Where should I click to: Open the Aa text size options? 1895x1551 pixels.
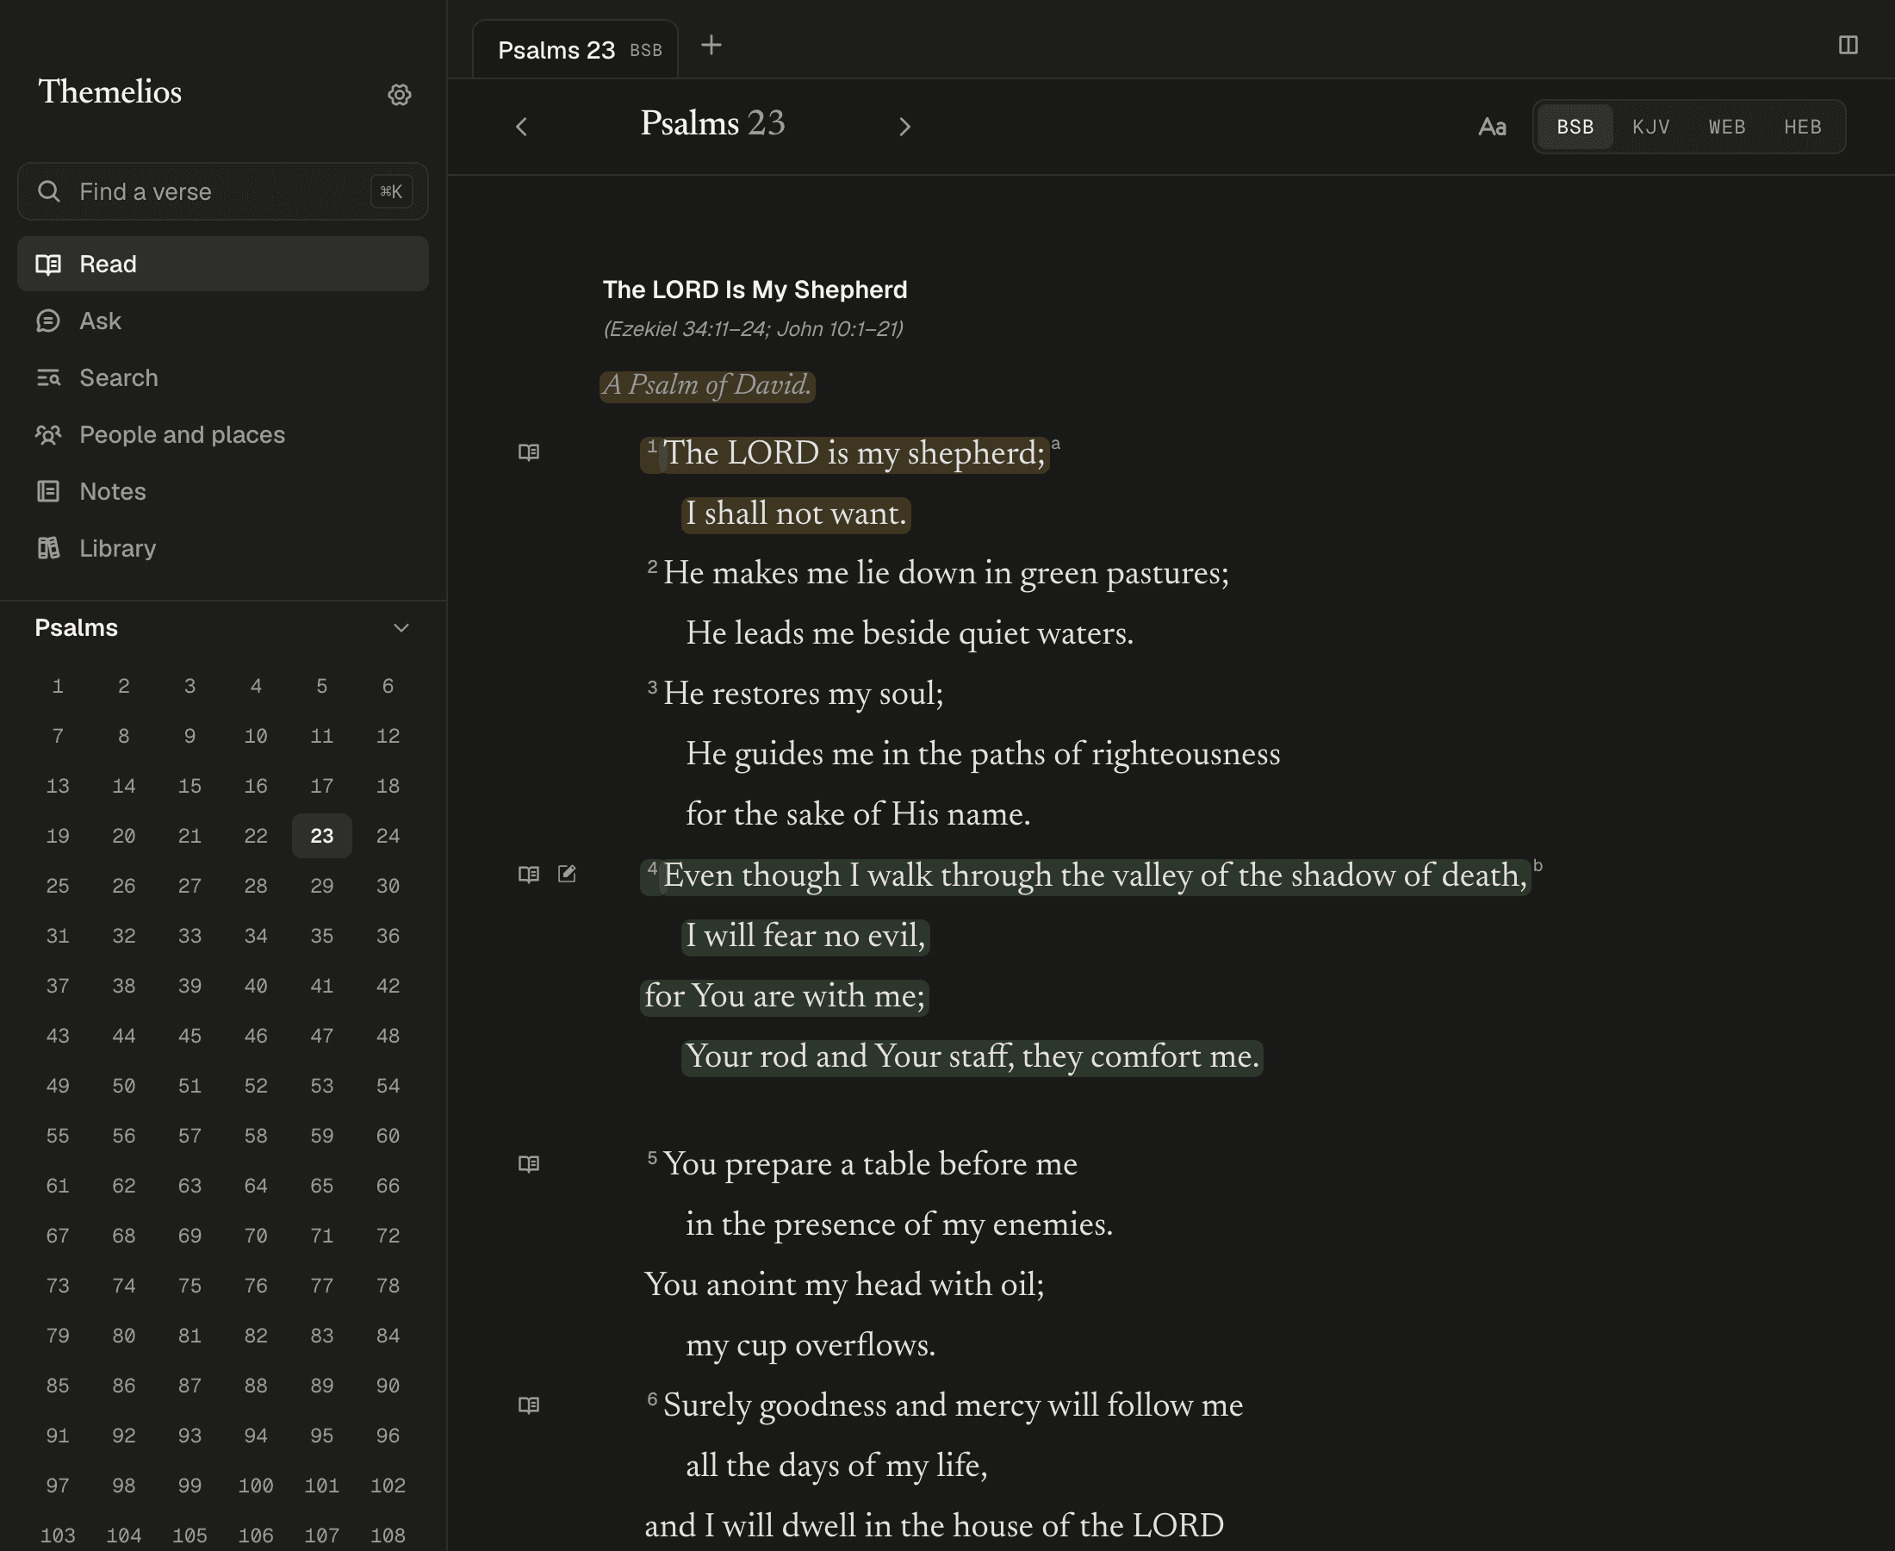(1492, 127)
